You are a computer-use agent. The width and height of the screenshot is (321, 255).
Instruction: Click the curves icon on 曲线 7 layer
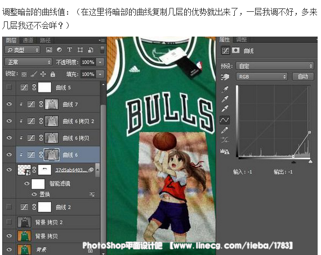[31, 104]
